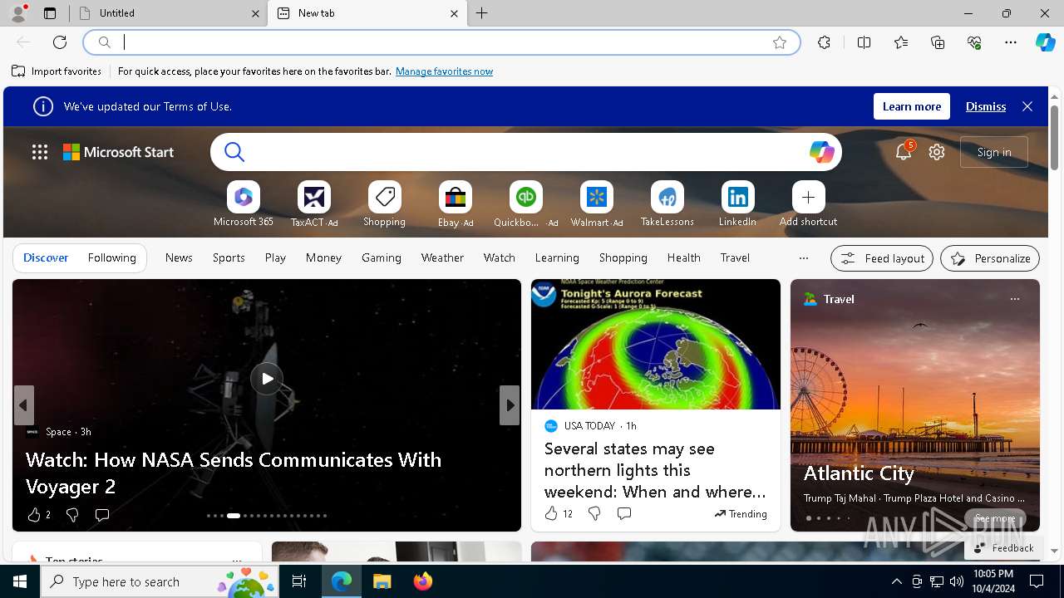The width and height of the screenshot is (1064, 598).
Task: Select the Following feed toggle
Action: coord(112,258)
